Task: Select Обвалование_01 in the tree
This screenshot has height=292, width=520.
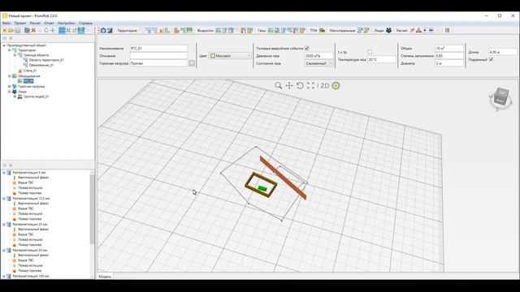Action: [41, 65]
